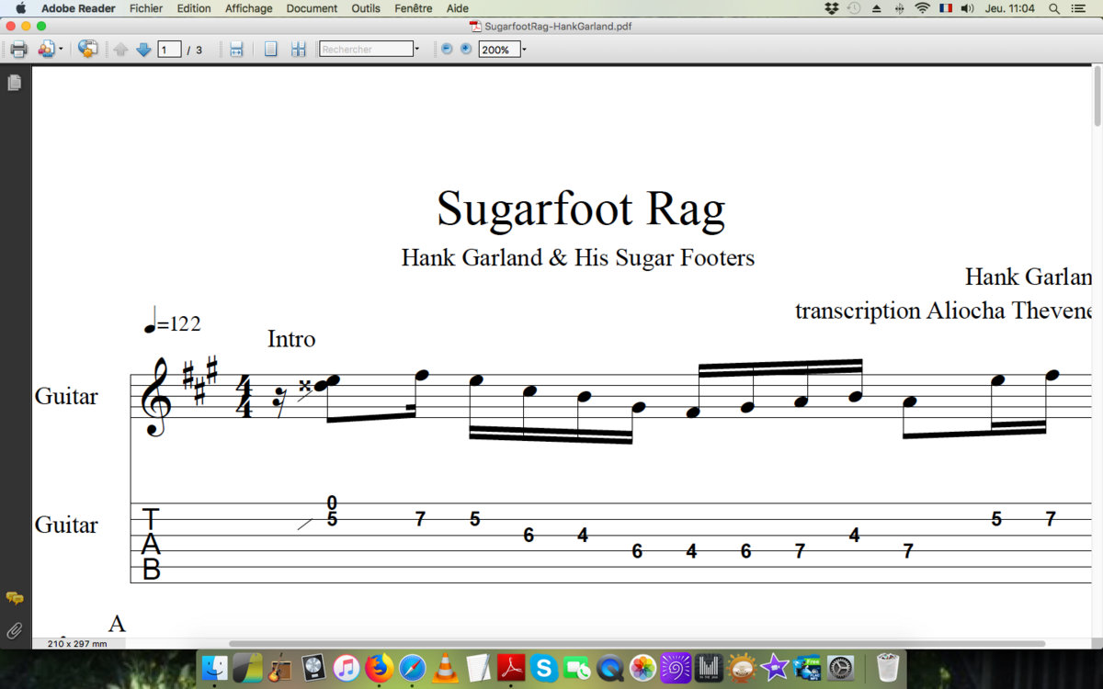Click the Rechercher search field

366,50
